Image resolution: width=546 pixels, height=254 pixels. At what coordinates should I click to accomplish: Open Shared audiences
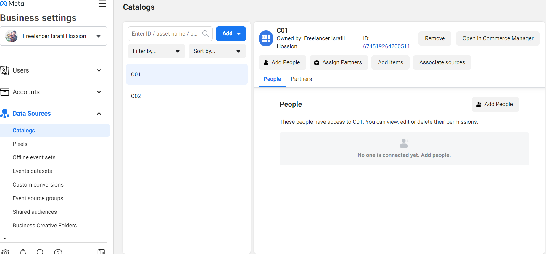click(35, 212)
